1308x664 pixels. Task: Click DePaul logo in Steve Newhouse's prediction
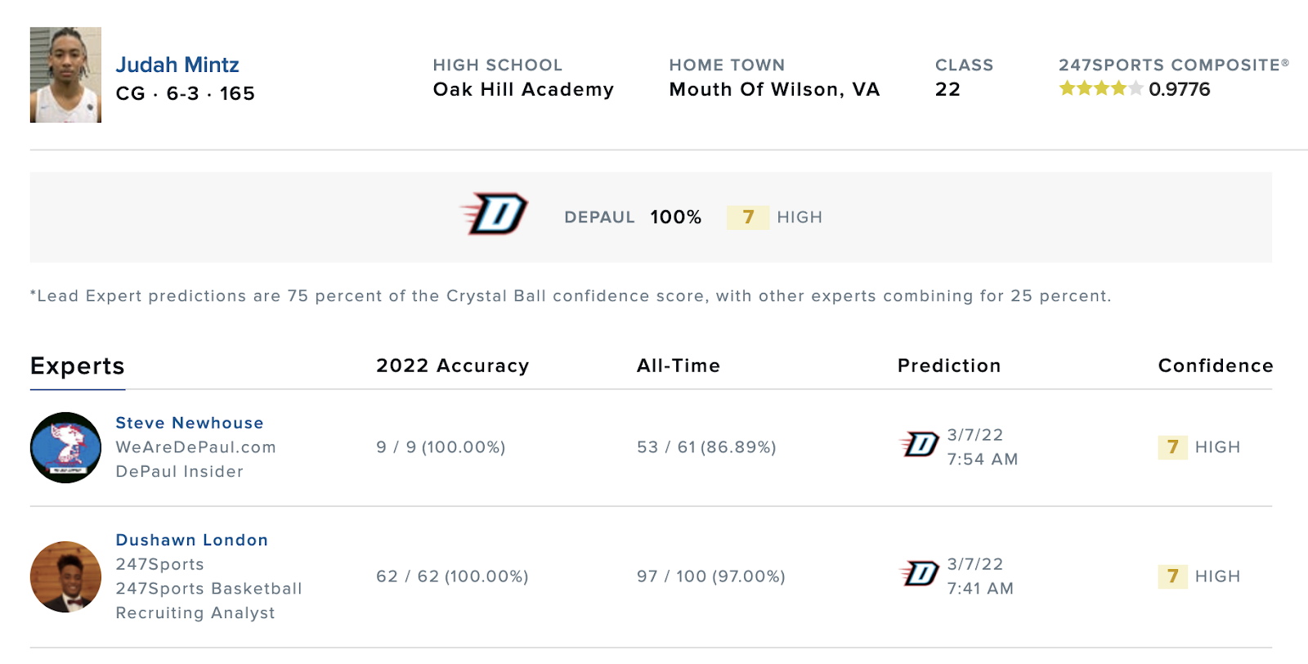click(x=920, y=444)
